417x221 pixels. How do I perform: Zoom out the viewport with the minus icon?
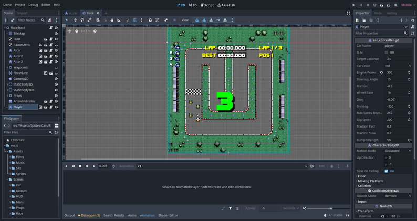tap(77, 31)
